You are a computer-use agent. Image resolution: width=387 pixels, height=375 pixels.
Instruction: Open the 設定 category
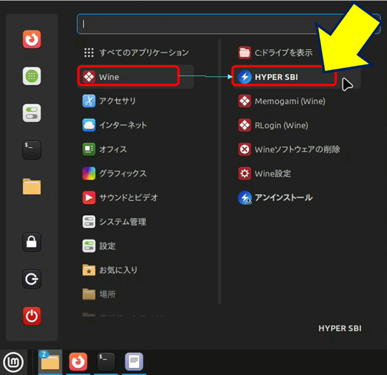click(x=135, y=246)
